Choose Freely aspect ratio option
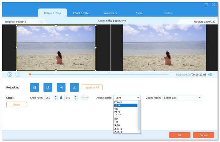 (x=125, y=102)
